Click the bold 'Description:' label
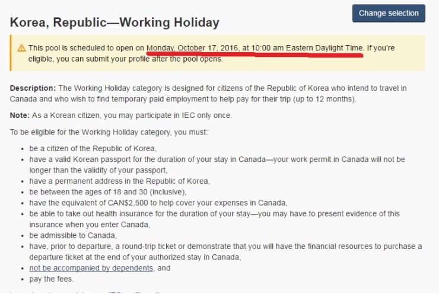 (x=33, y=88)
